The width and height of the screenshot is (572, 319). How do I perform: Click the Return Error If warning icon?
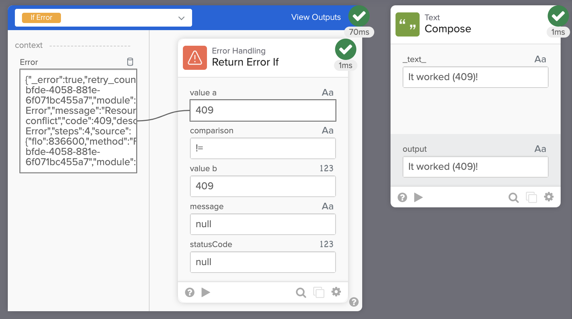[195, 58]
